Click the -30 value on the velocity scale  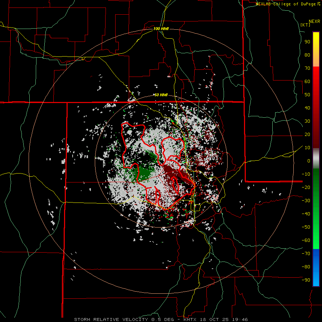click(x=306, y=201)
